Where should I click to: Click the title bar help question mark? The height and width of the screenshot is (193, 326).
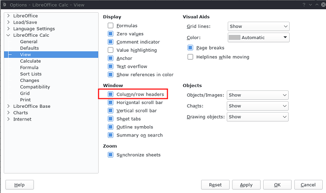pyautogui.click(x=304, y=5)
